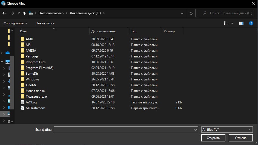Refresh the current folder listing
This screenshot has height=145, width=258.
(191, 13)
